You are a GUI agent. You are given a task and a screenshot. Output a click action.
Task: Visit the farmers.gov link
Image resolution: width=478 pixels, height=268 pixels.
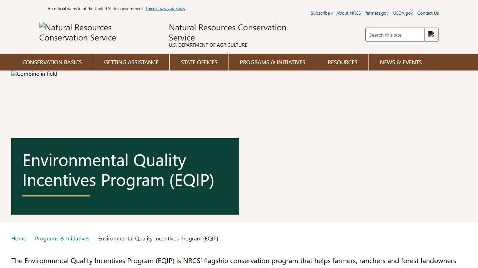tap(377, 13)
